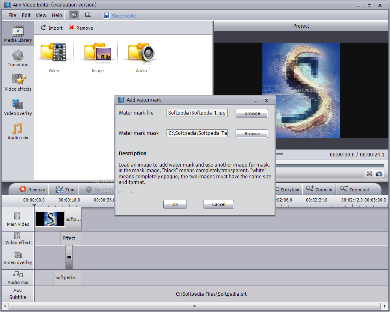Image resolution: width=390 pixels, height=312 pixels.
Task: Click the left scrollbar arrow
Action: (4, 306)
